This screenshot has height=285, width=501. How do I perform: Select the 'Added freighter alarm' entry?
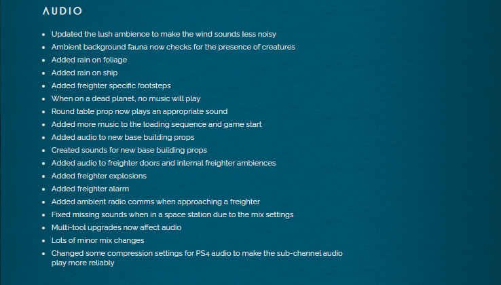(90, 189)
